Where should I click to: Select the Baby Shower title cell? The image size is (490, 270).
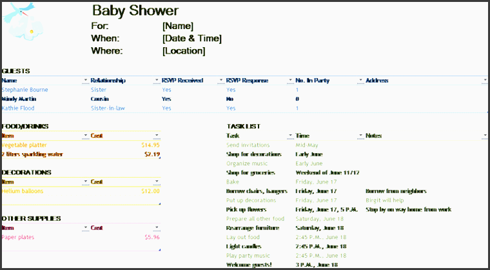tap(135, 10)
